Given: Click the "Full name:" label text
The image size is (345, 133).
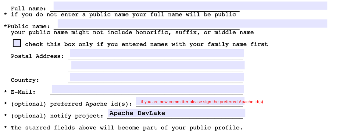Looking at the screenshot, I should [28, 9].
